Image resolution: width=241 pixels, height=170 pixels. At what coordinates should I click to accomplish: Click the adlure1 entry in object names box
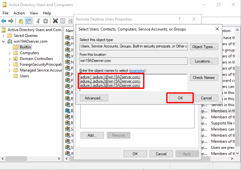click(111, 77)
